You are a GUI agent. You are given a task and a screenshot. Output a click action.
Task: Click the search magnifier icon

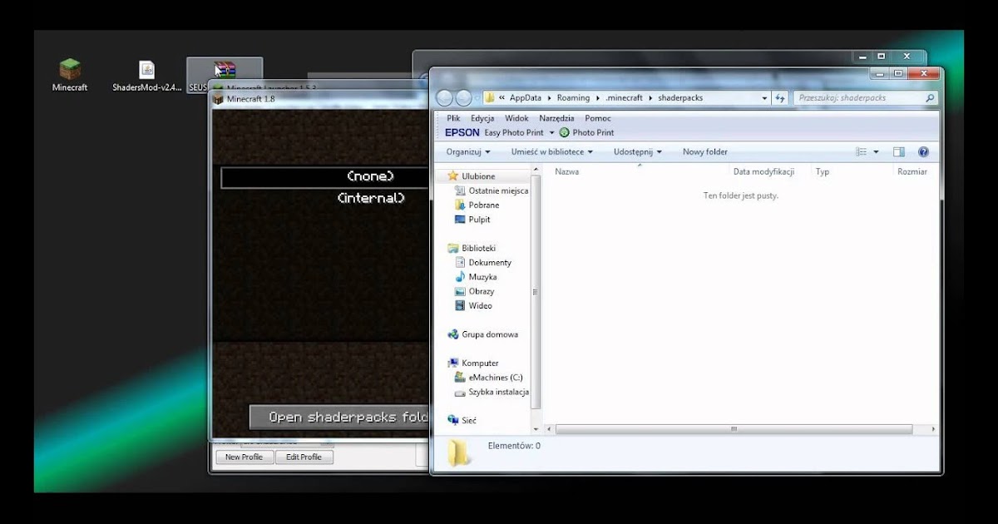930,98
